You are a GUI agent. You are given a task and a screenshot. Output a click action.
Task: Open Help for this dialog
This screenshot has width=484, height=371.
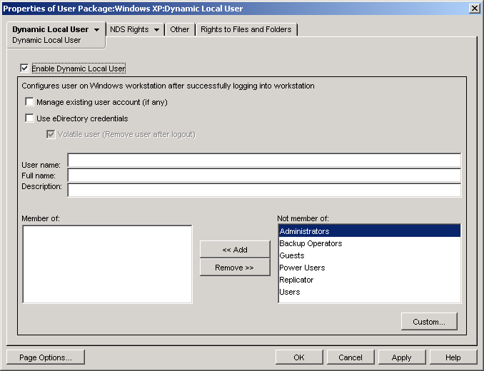pos(453,357)
